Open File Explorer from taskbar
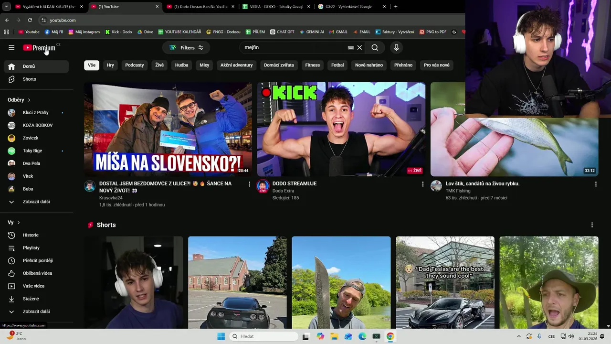 pos(334,336)
